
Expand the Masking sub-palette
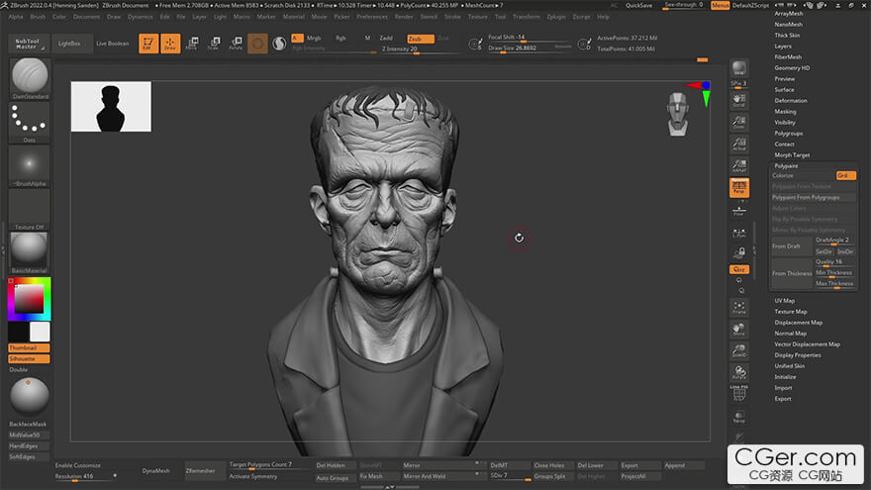click(x=785, y=112)
